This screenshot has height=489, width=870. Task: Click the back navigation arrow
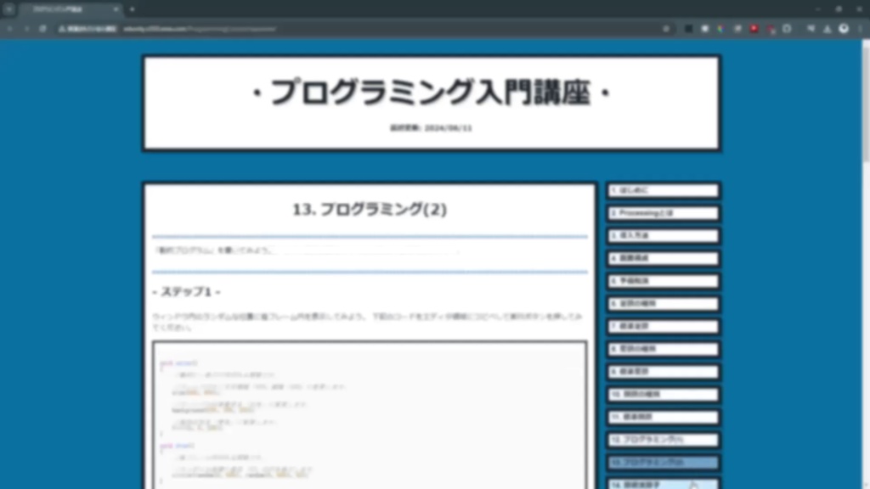(9, 28)
